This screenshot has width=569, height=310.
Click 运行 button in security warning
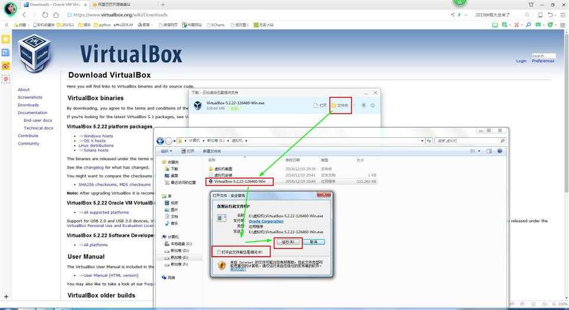click(288, 242)
